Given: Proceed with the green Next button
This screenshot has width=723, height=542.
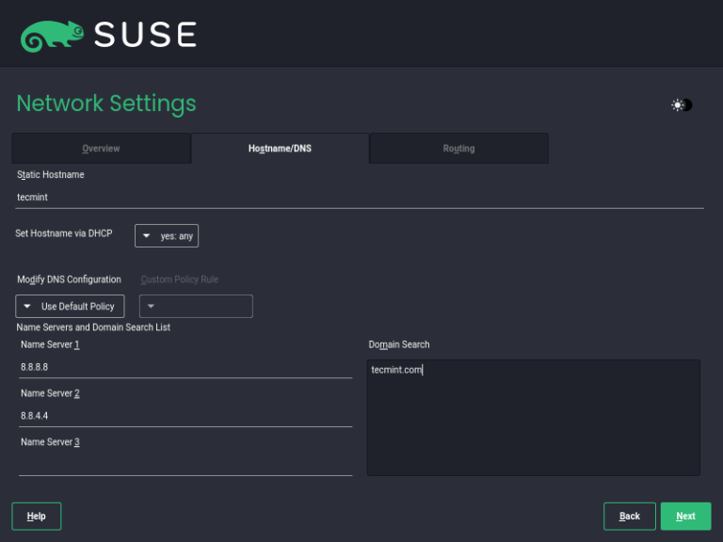Looking at the screenshot, I should (685, 516).
